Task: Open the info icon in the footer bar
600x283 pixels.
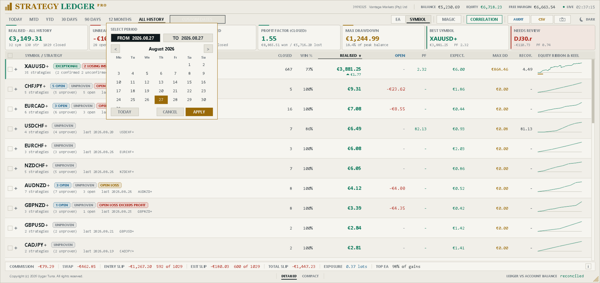Action: click(x=588, y=267)
